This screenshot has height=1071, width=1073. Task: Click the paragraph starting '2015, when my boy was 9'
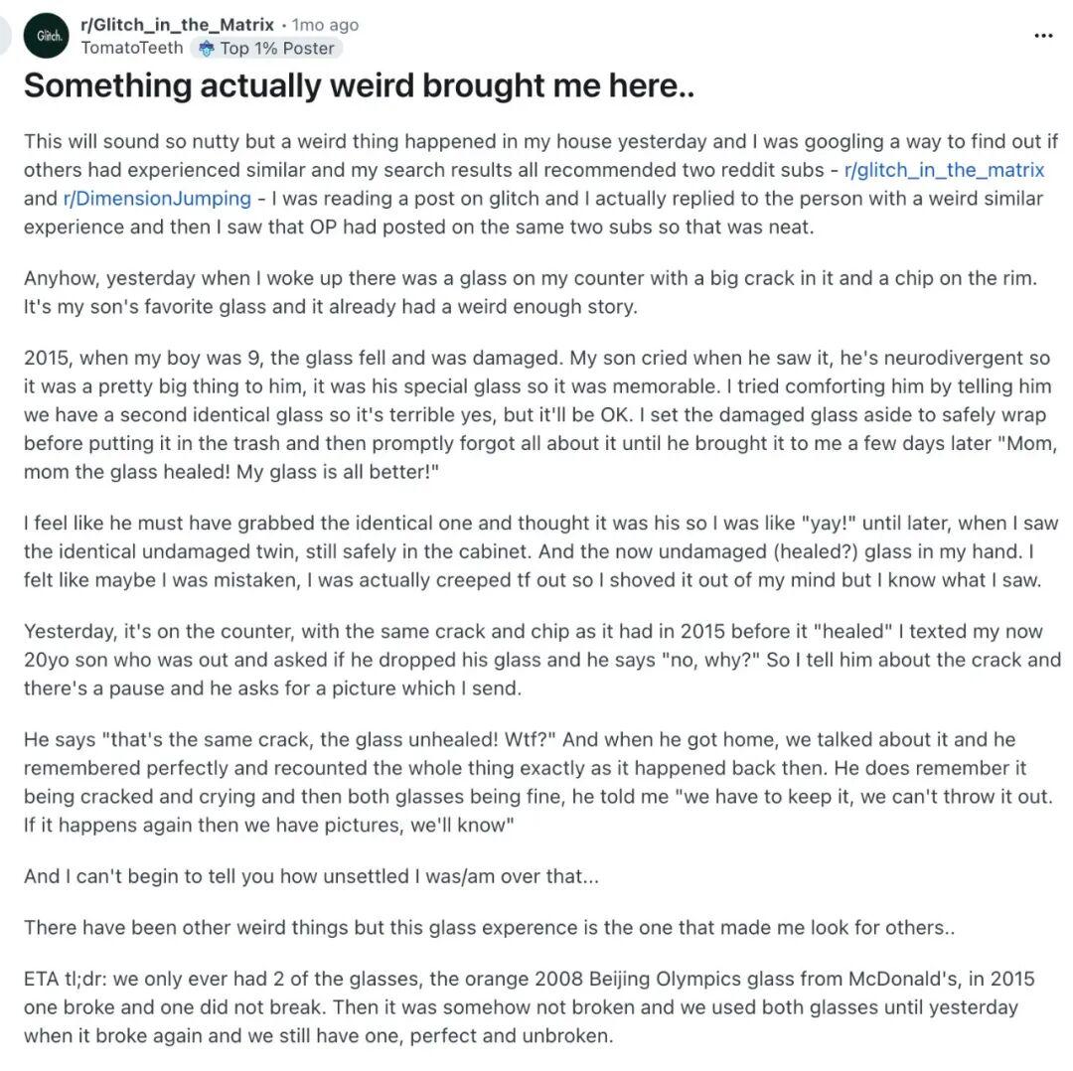tap(540, 414)
